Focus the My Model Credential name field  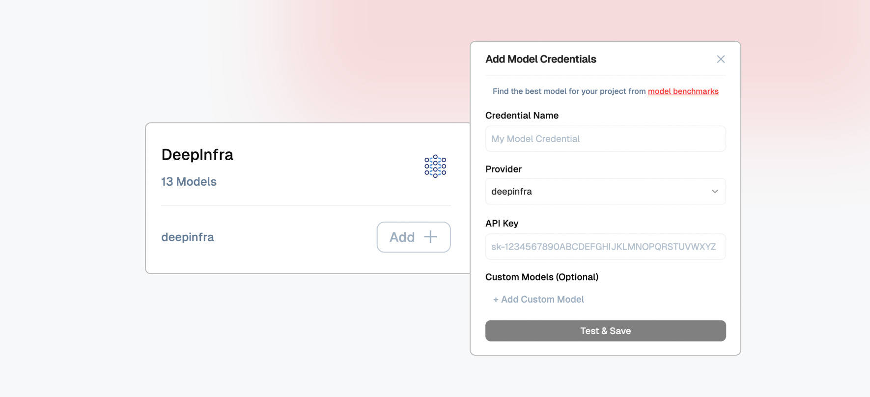[605, 139]
